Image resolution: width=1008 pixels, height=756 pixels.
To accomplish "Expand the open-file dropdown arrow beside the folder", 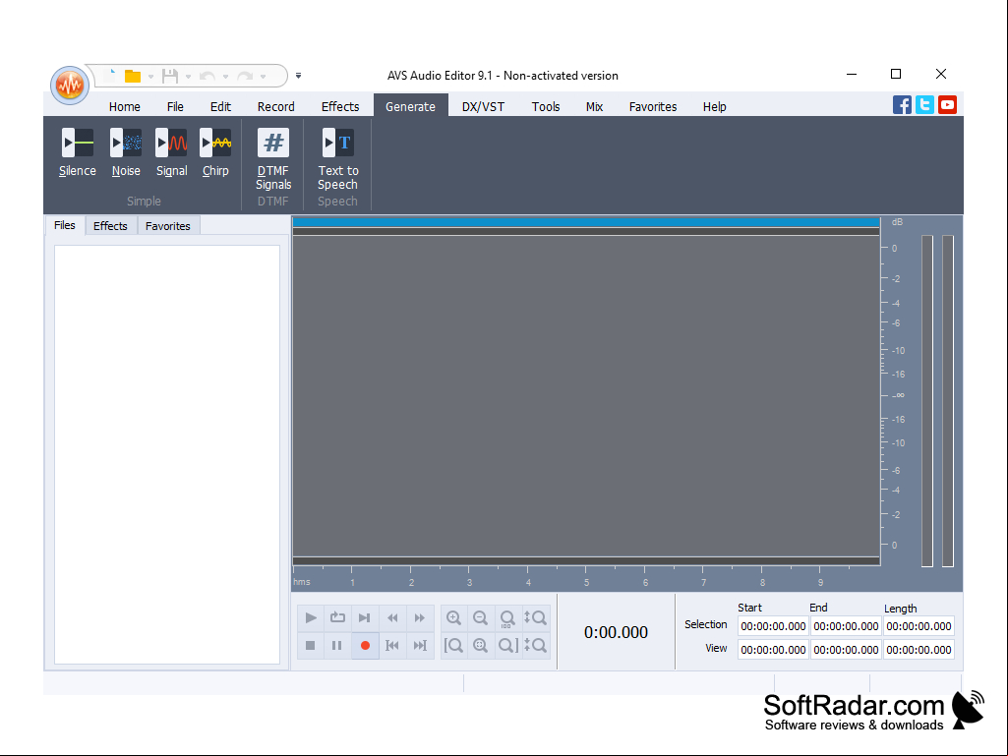I will [x=151, y=77].
